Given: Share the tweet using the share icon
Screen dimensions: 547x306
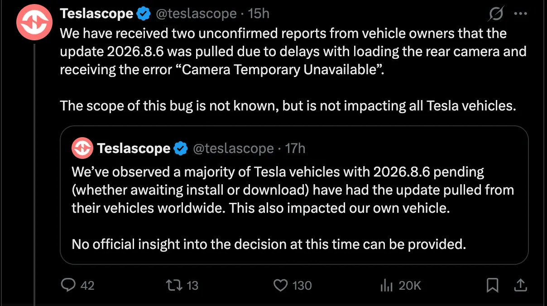Looking at the screenshot, I should pyautogui.click(x=520, y=285).
